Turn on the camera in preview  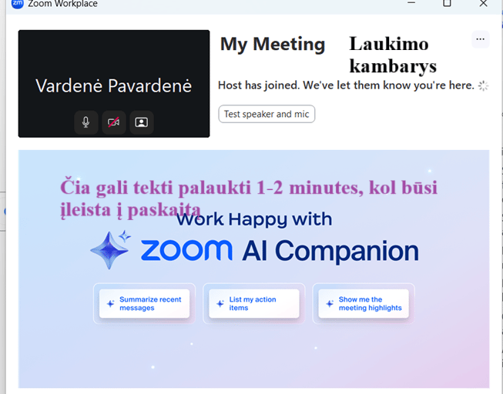tap(114, 122)
